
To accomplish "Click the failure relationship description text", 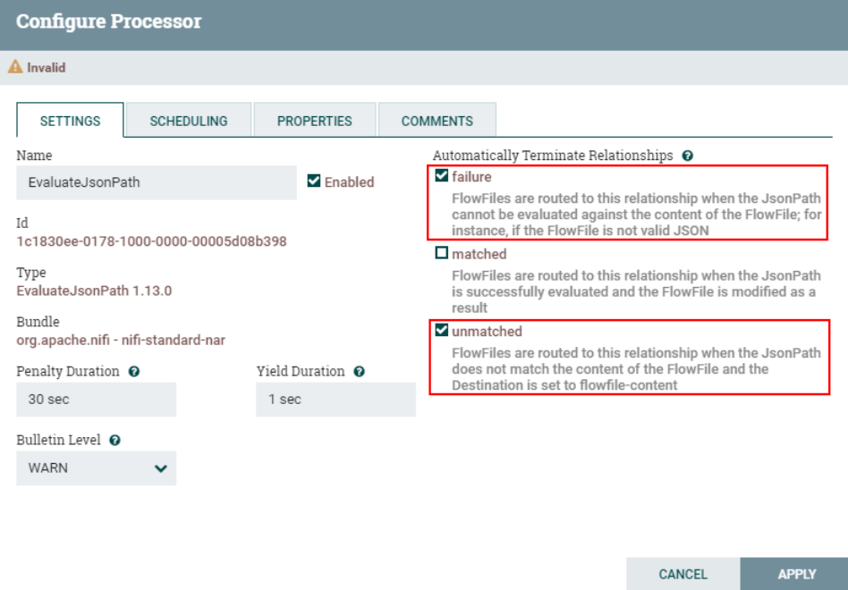I will tap(637, 215).
